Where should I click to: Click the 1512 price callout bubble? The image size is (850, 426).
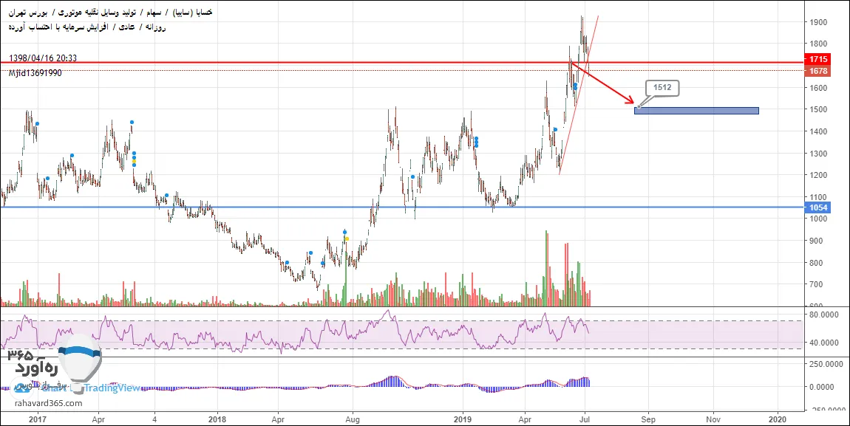[662, 89]
